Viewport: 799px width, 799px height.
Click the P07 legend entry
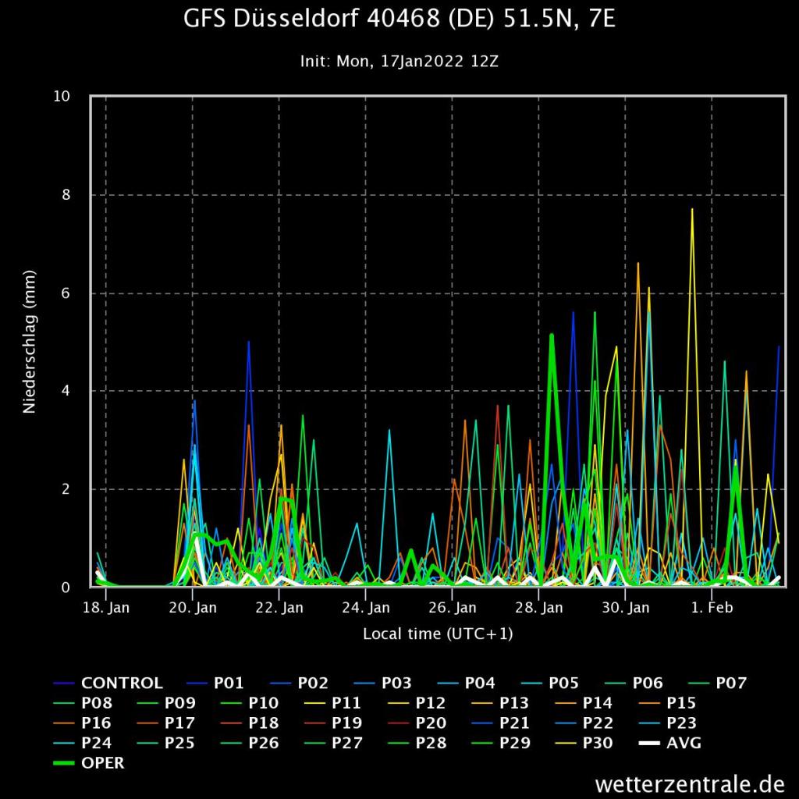731,684
